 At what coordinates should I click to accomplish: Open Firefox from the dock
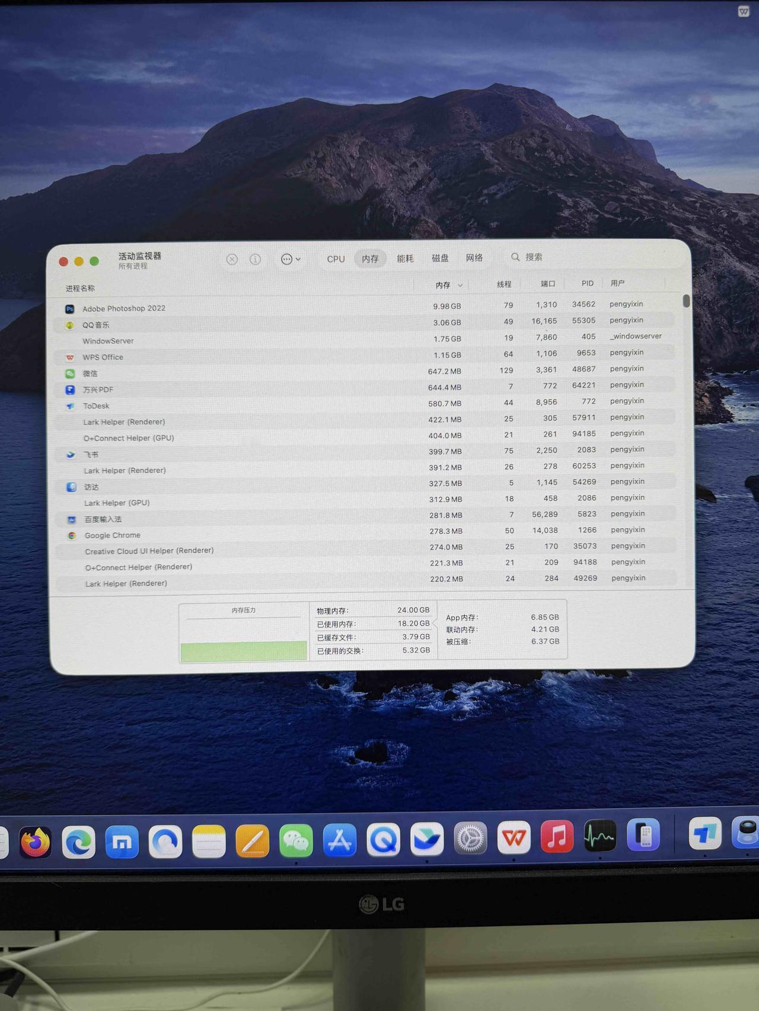[x=36, y=842]
